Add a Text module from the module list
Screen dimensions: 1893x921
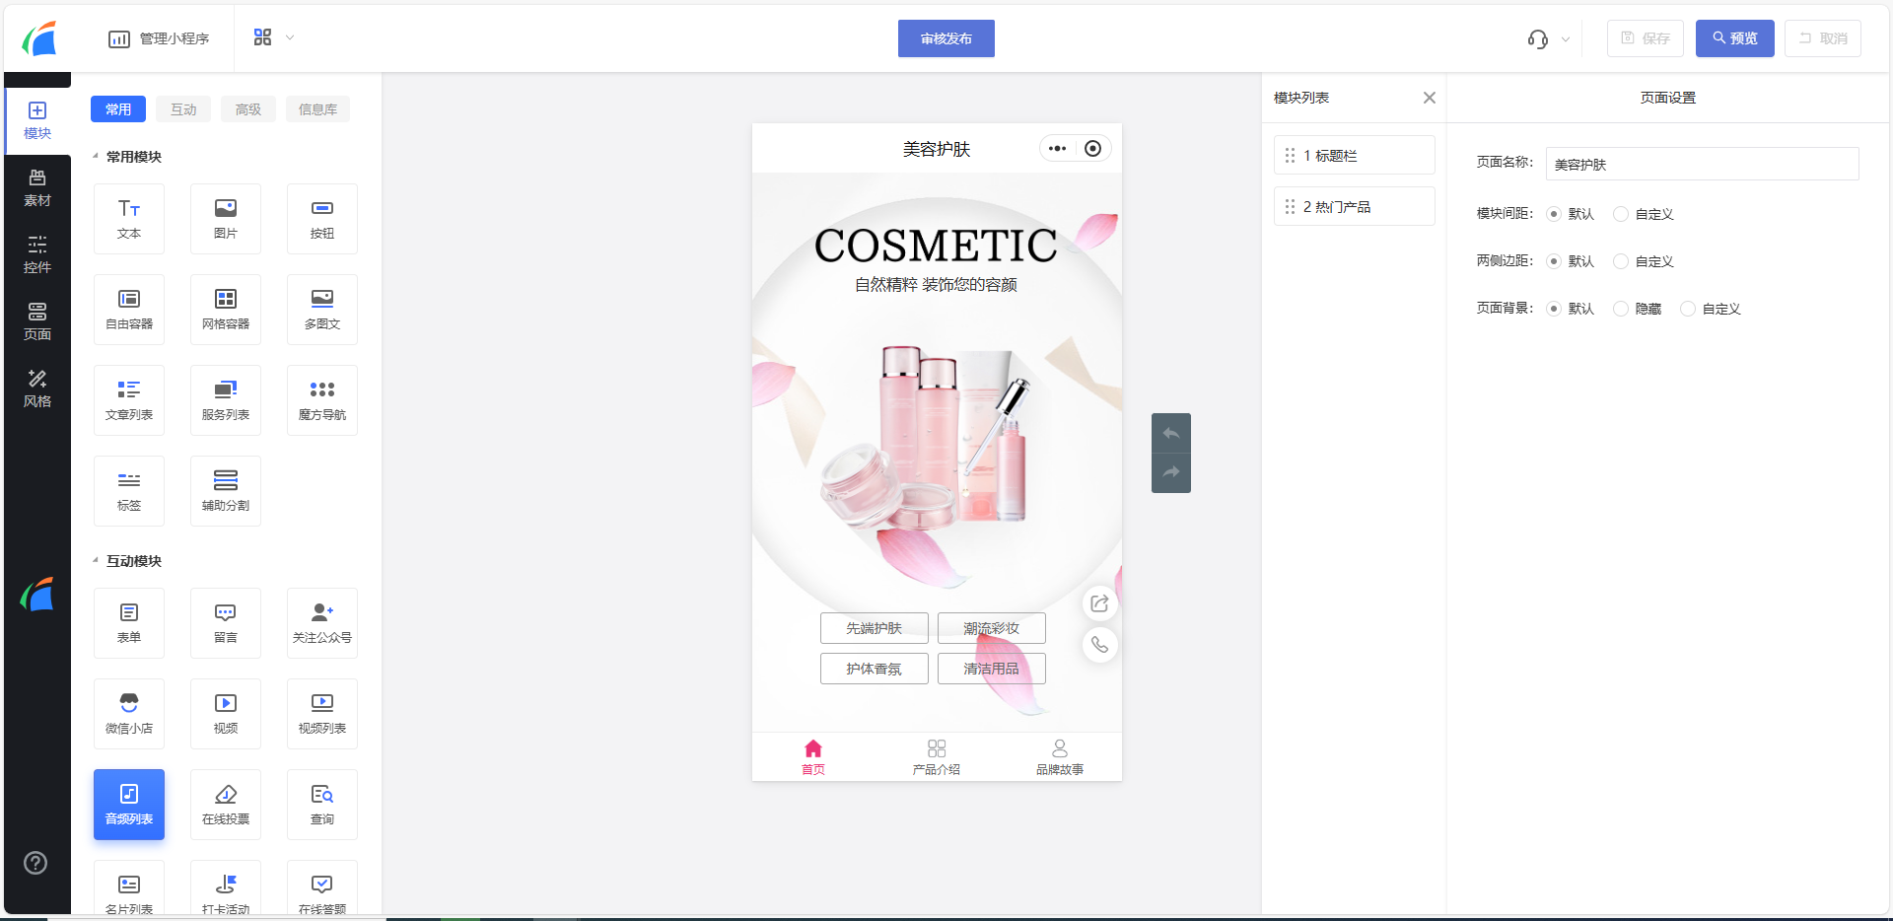click(129, 219)
